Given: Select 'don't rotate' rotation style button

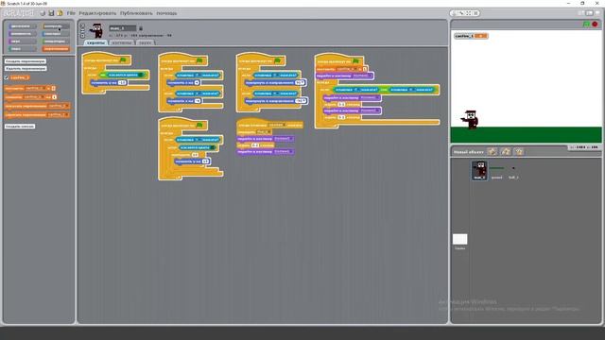Looking at the screenshot, I should (82, 36).
